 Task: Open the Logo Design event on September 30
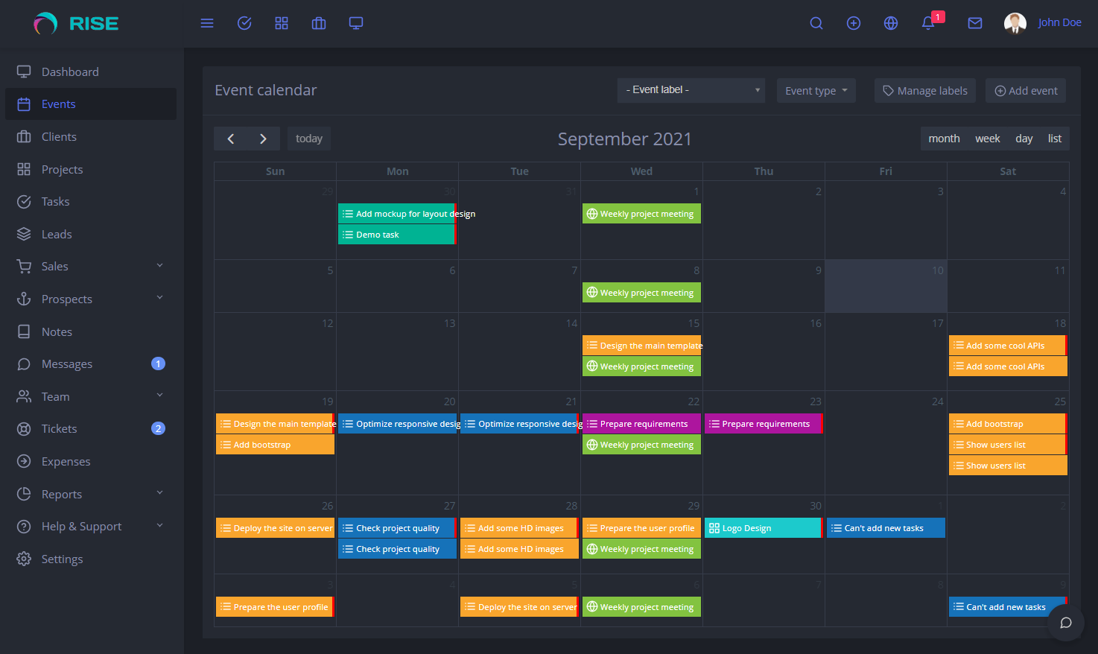763,527
